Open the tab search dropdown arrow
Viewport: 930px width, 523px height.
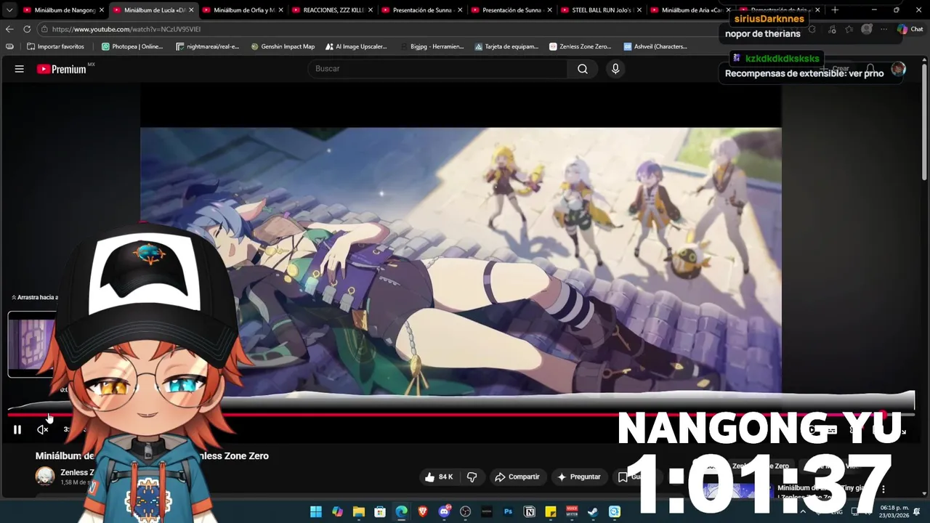coord(9,10)
